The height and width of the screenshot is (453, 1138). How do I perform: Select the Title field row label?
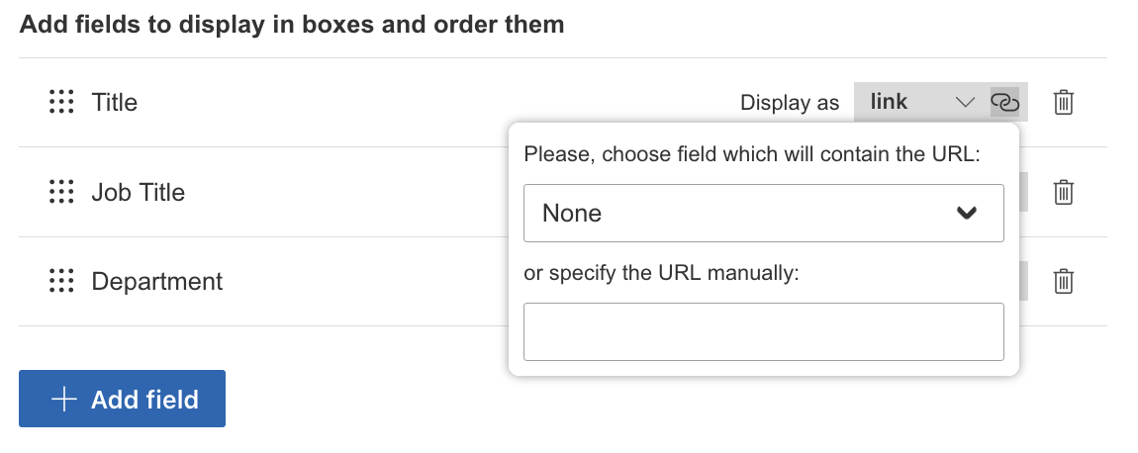pos(115,102)
